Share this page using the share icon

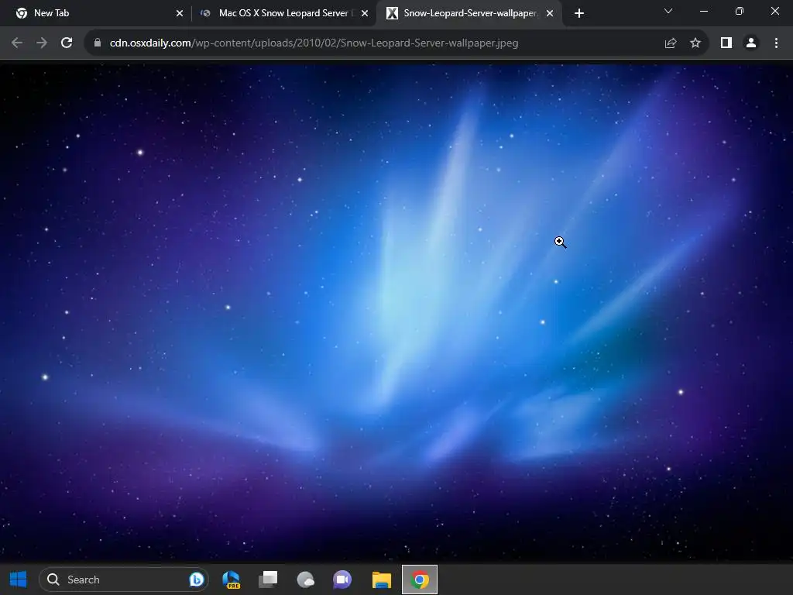[671, 43]
